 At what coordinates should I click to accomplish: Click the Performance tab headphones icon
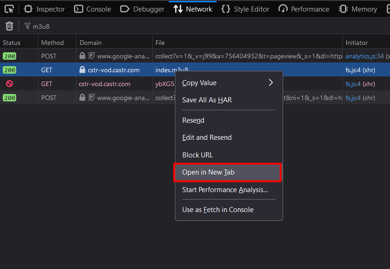283,9
